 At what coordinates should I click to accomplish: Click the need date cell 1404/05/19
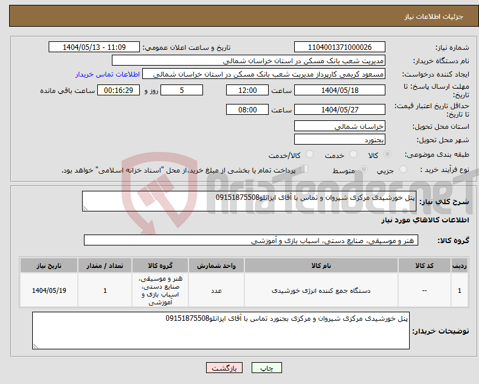[x=49, y=290]
